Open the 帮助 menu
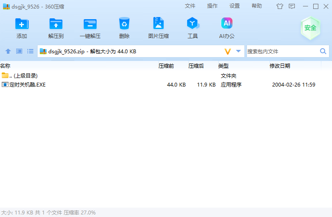Viewport: 332px width, 217px height. coord(257,6)
